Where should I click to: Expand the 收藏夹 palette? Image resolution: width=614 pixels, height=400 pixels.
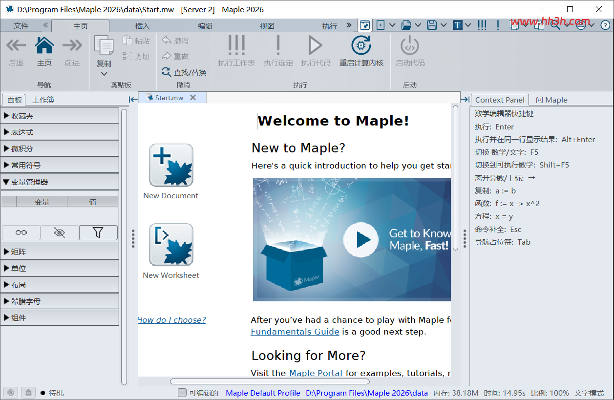60,116
